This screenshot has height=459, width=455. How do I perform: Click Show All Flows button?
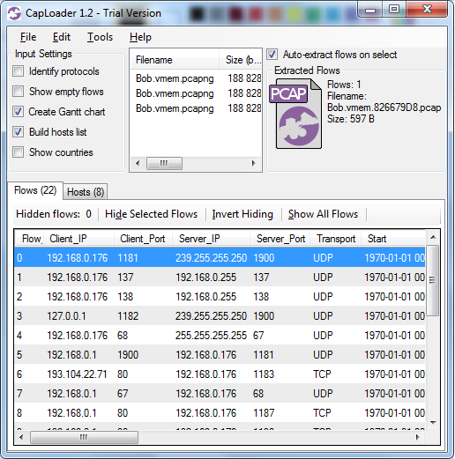tap(323, 214)
